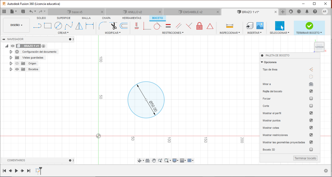
Task: Select the Circle sketch tool
Action: (58, 26)
